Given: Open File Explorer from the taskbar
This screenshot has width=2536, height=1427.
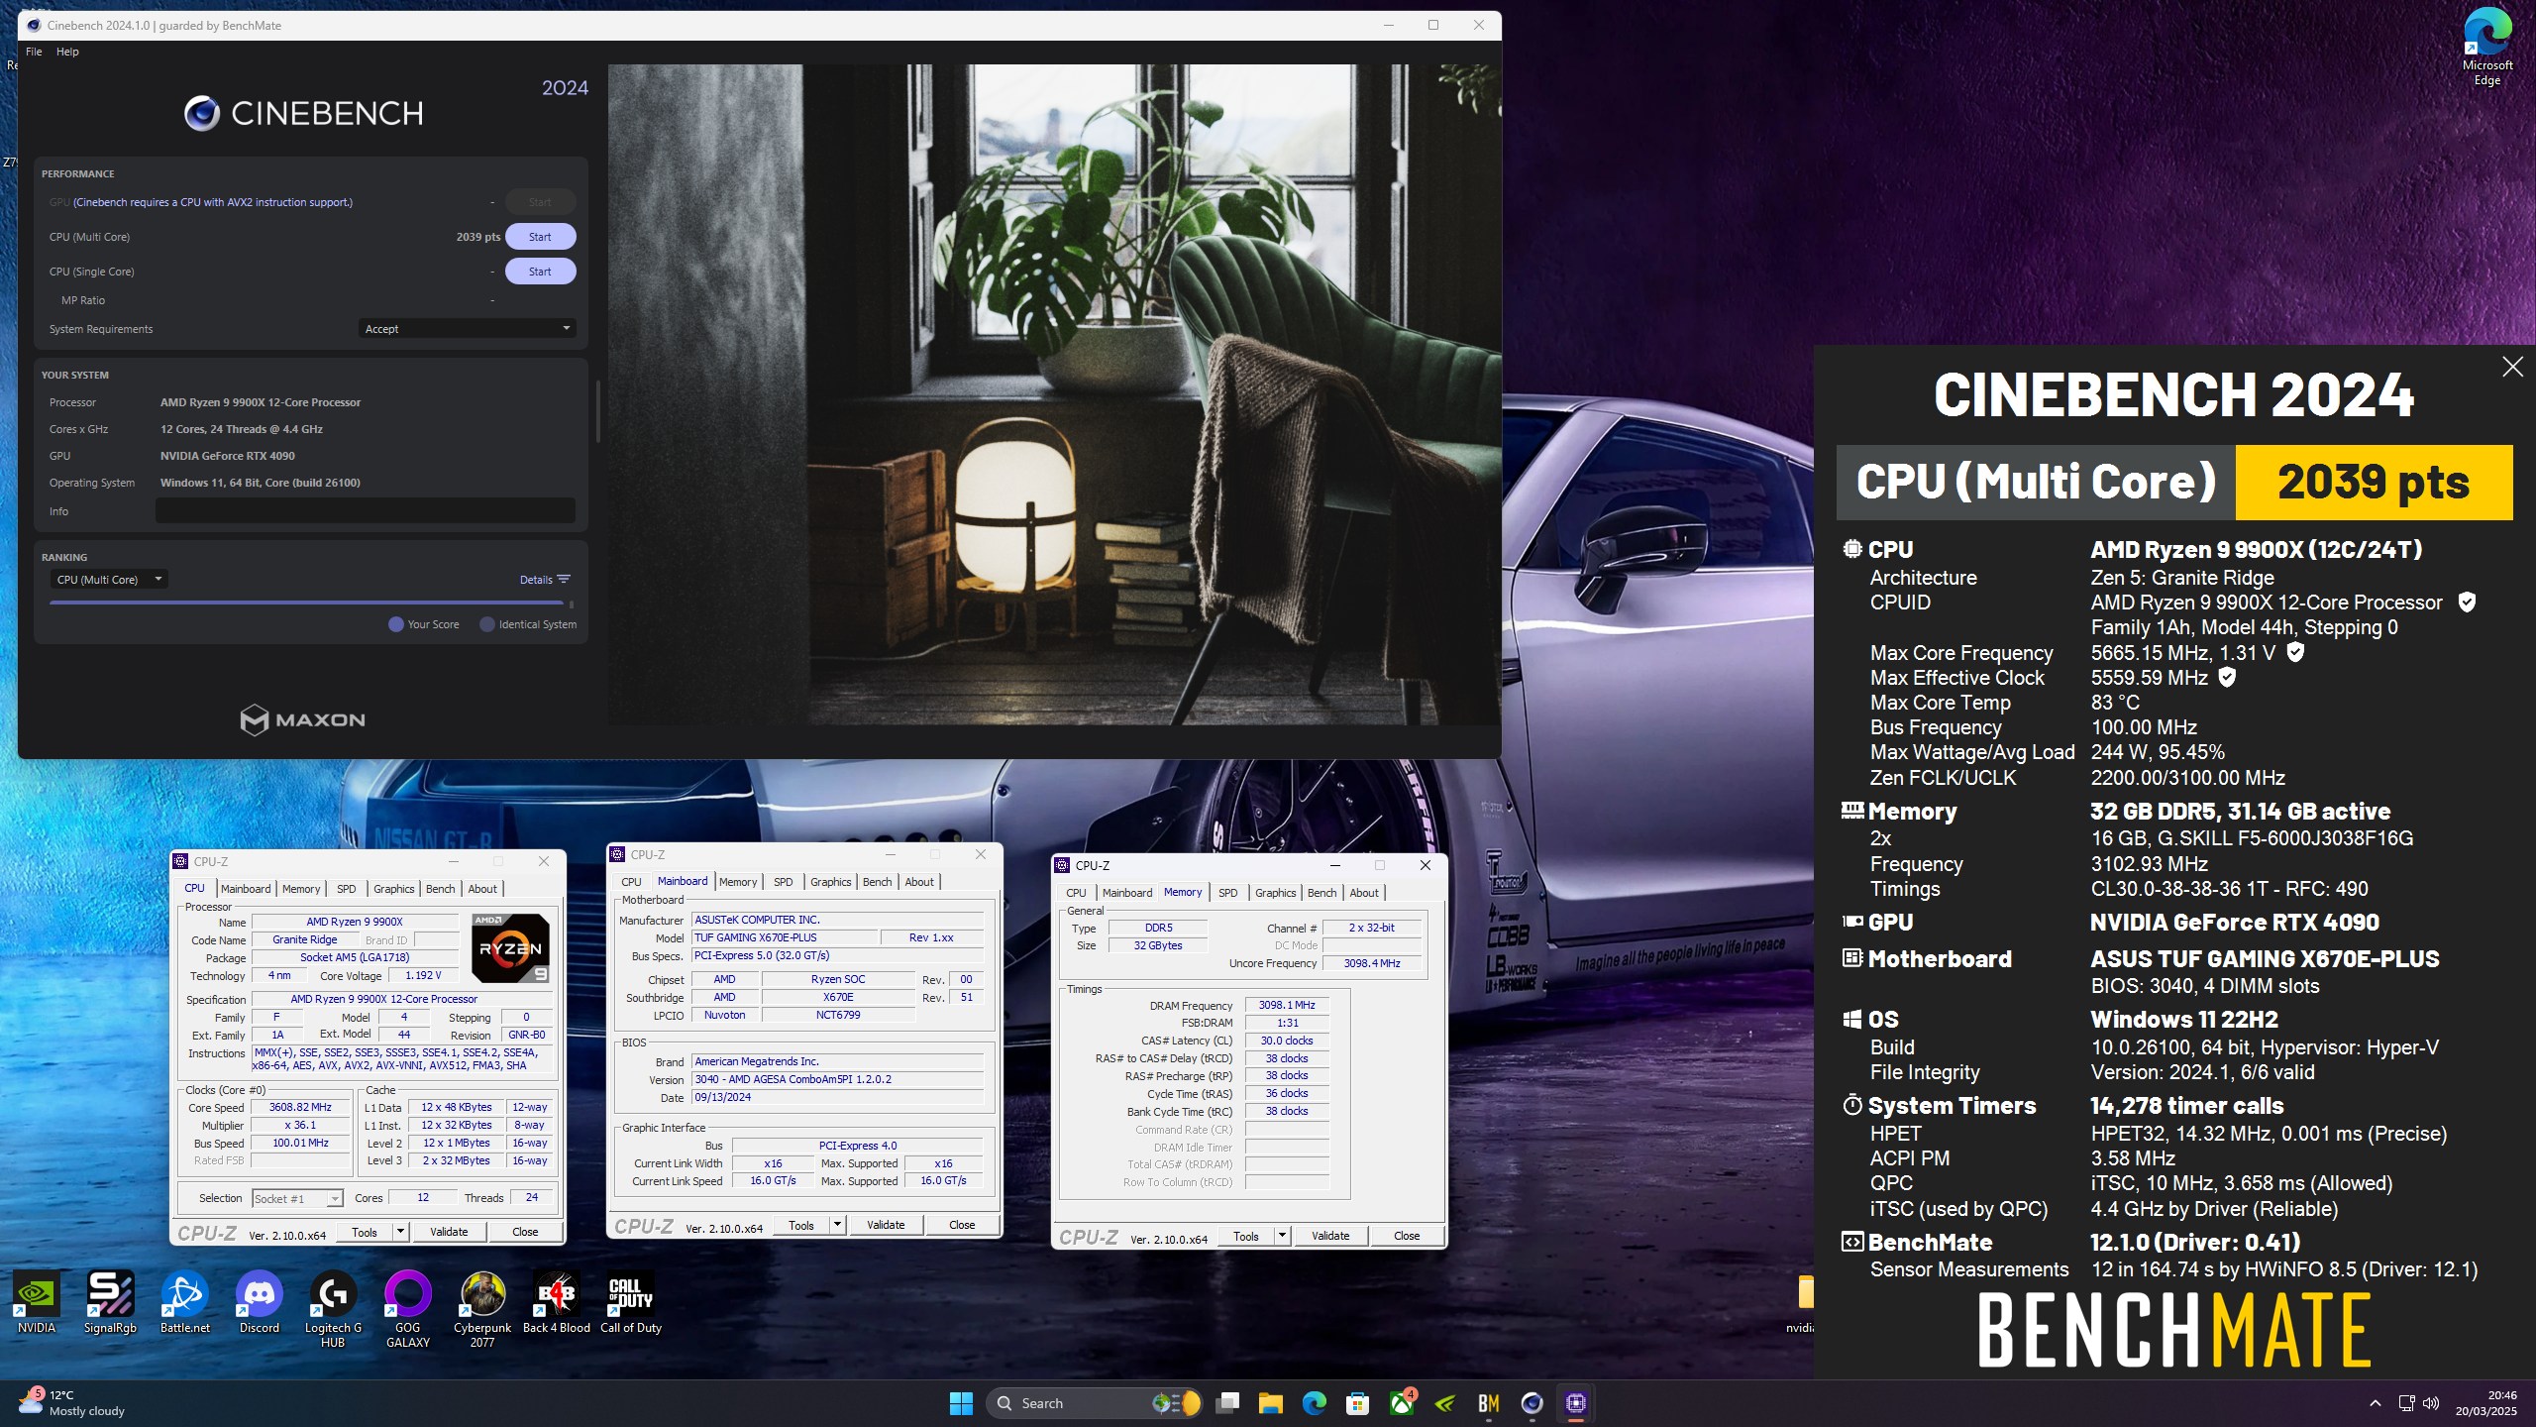Looking at the screenshot, I should click(x=1271, y=1403).
